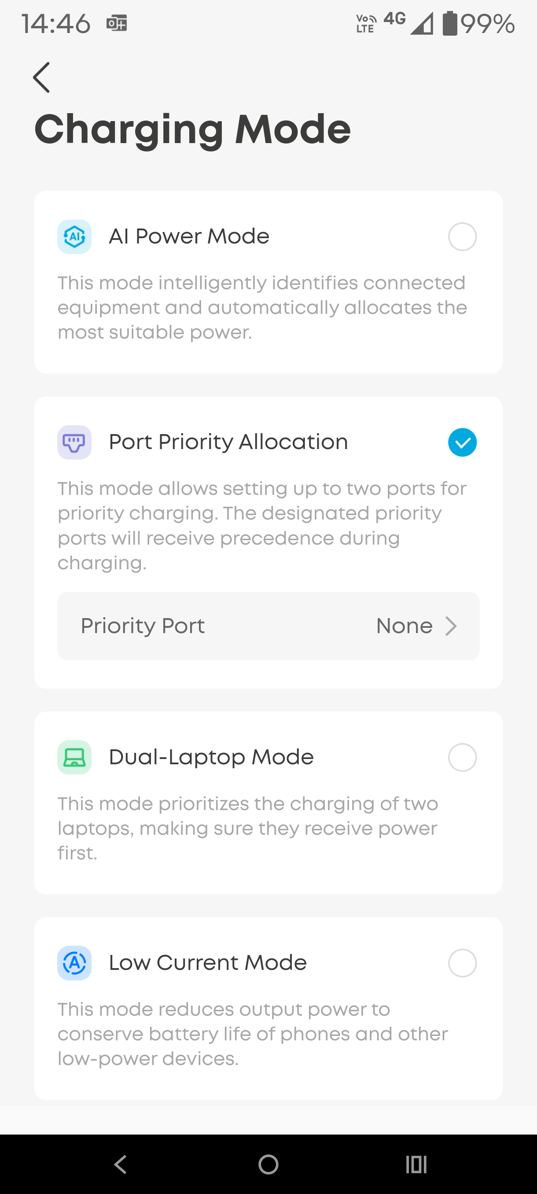Expand the Priority Port chevron arrow

tap(451, 626)
